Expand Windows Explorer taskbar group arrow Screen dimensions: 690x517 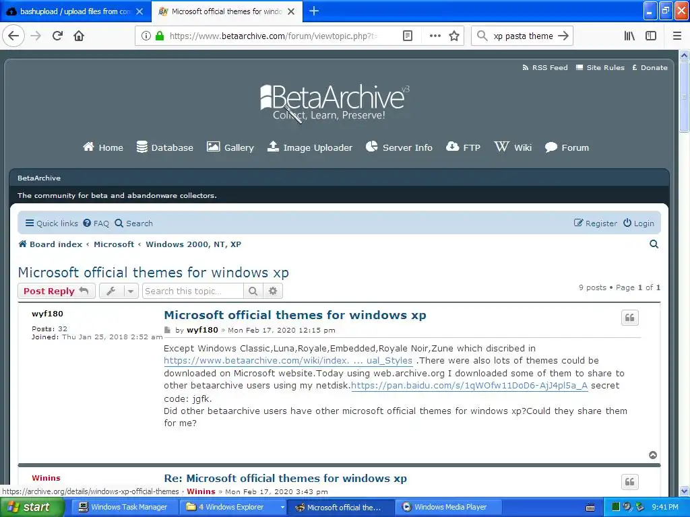click(x=282, y=507)
